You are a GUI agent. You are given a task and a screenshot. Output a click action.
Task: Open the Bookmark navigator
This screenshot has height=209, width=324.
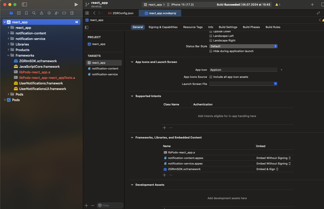(x=26, y=13)
